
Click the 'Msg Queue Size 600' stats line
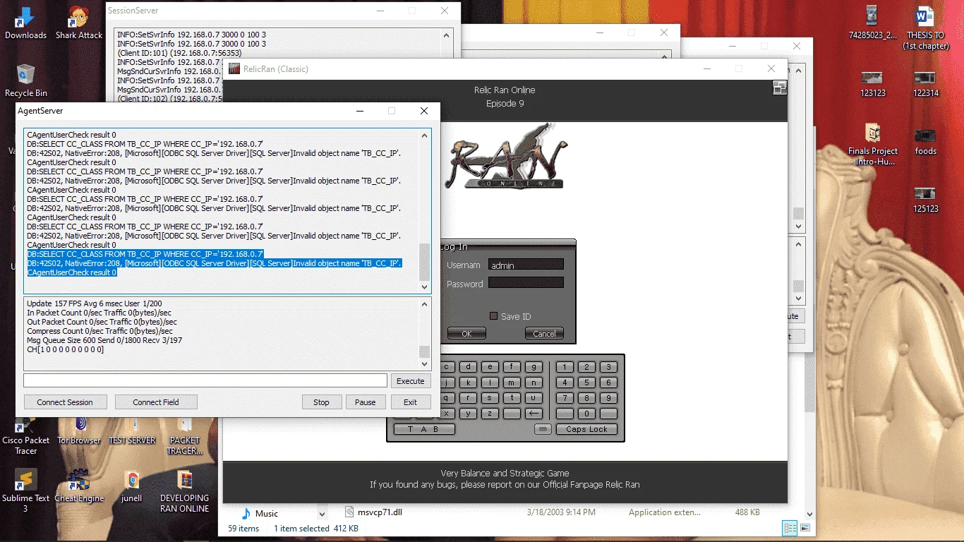point(104,340)
